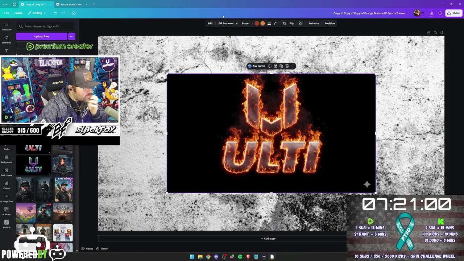Open the crop tool icon
Screen dimensions: 464x261
[x=284, y=23]
